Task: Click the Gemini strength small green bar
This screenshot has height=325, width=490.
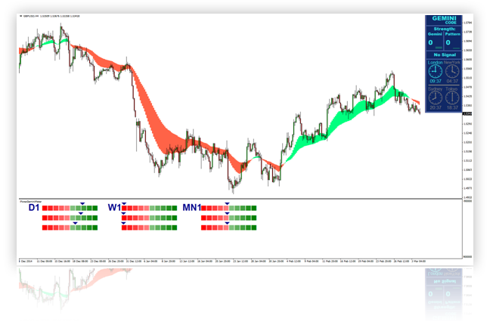Action: (439, 48)
